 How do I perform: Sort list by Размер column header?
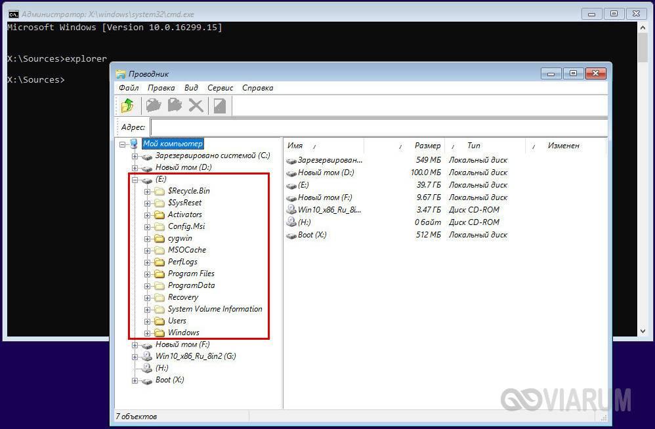click(404, 146)
